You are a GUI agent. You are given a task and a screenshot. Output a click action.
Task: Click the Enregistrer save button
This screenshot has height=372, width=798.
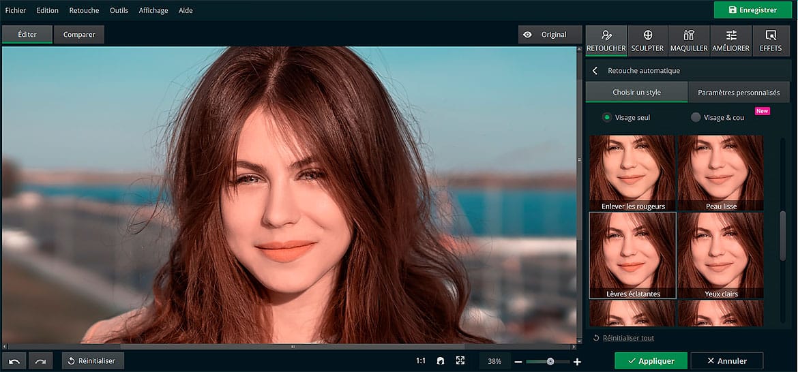(753, 10)
